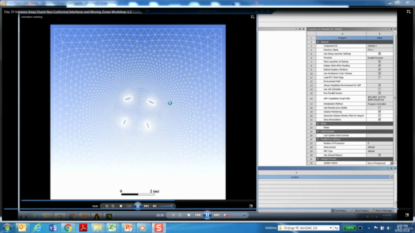415x233 pixels.
Task: Collapse the General property group
Action: tap(318, 42)
